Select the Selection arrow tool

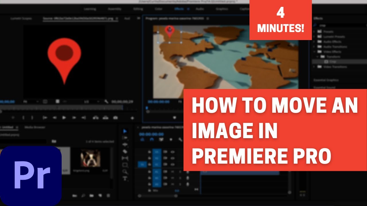point(125,131)
